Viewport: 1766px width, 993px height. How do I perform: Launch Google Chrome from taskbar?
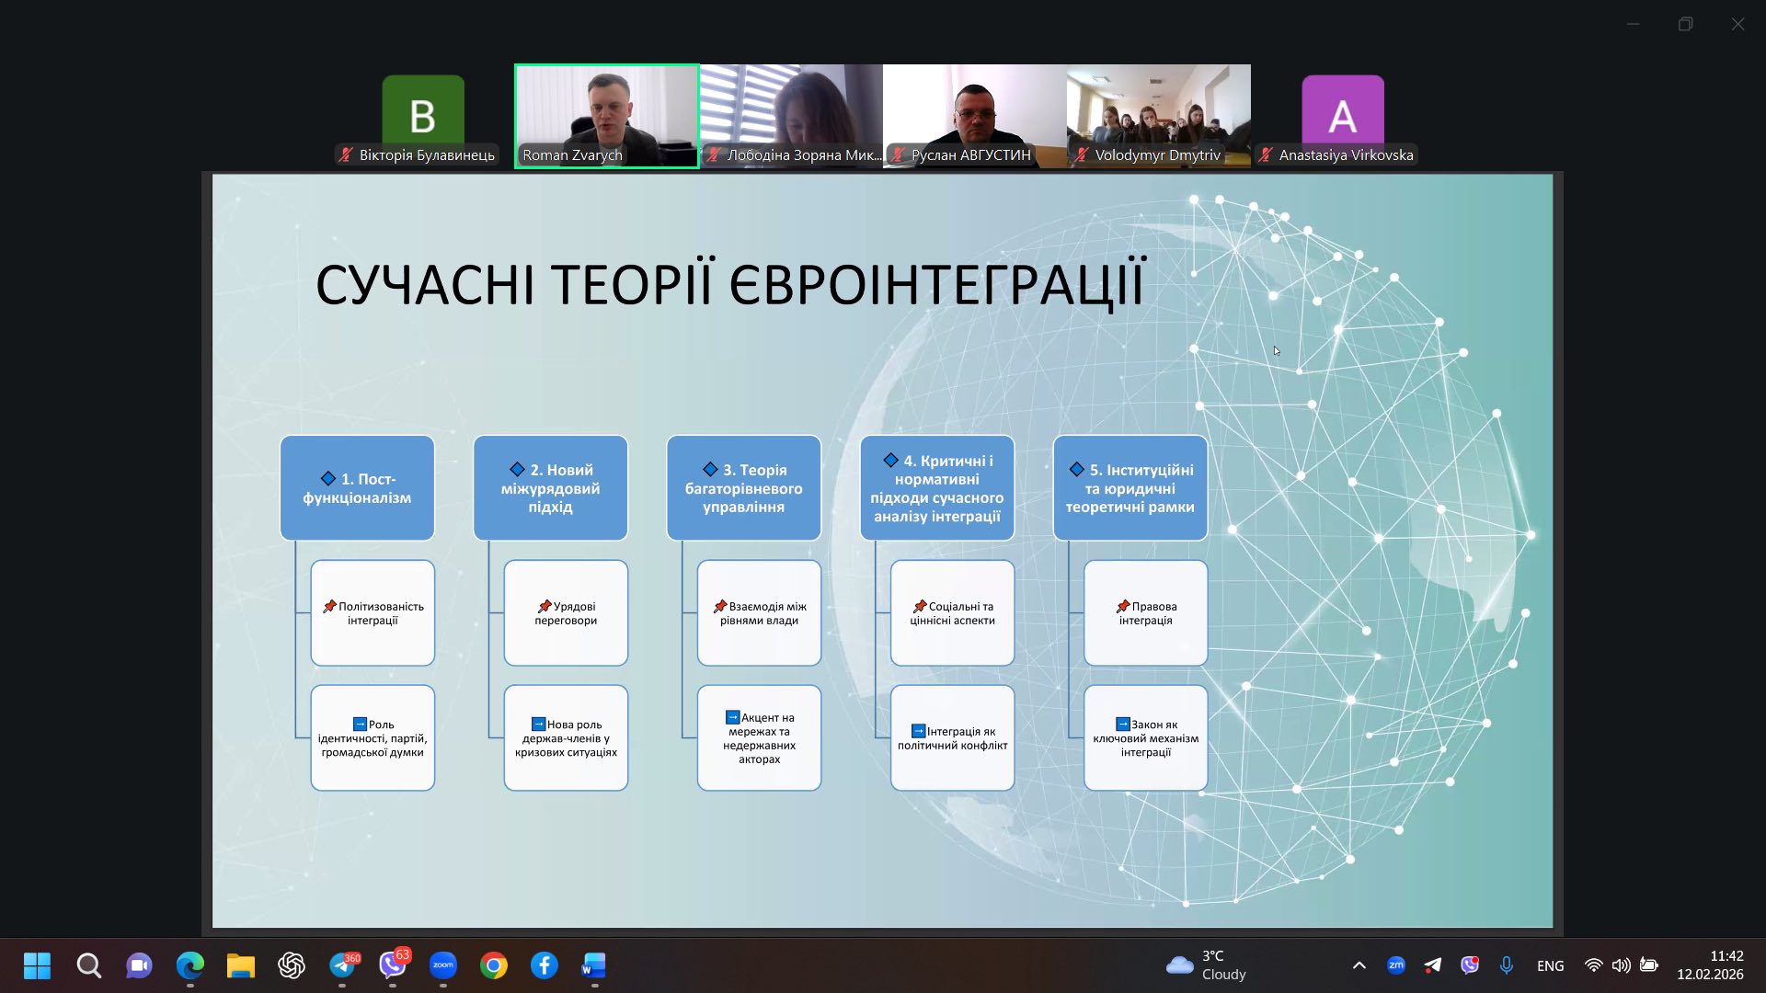coord(494,965)
